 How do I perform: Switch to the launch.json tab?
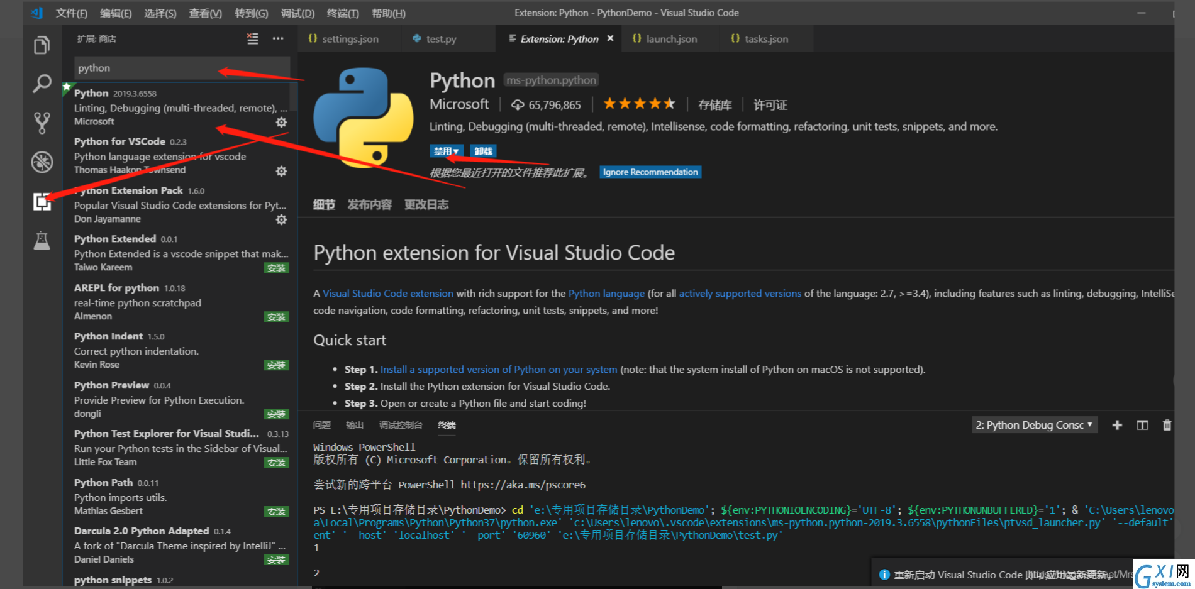671,39
